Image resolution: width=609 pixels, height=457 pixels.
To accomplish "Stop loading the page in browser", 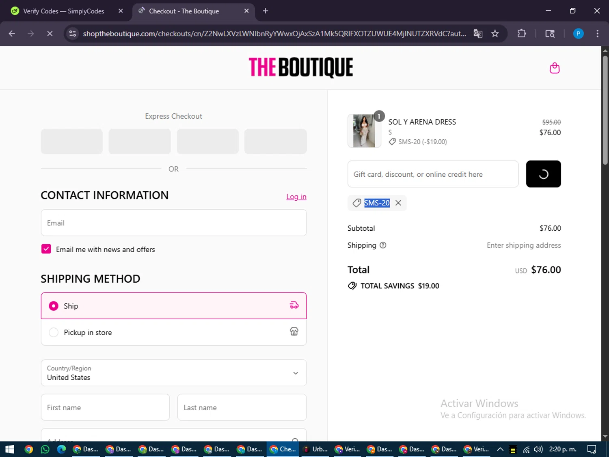I will (x=50, y=34).
